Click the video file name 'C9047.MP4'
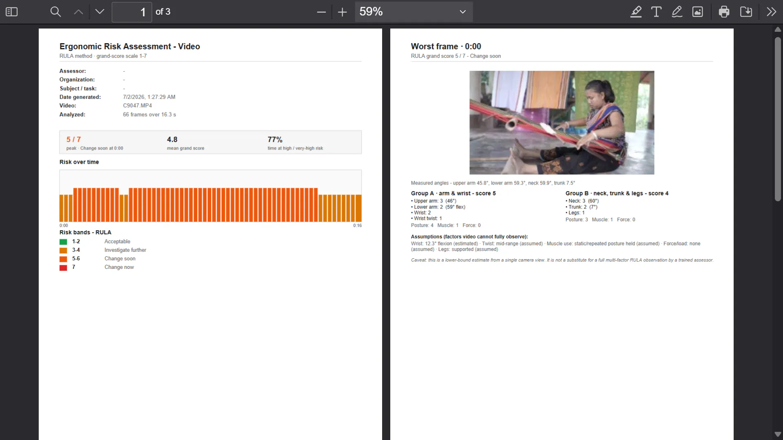This screenshot has width=783, height=440. click(137, 106)
